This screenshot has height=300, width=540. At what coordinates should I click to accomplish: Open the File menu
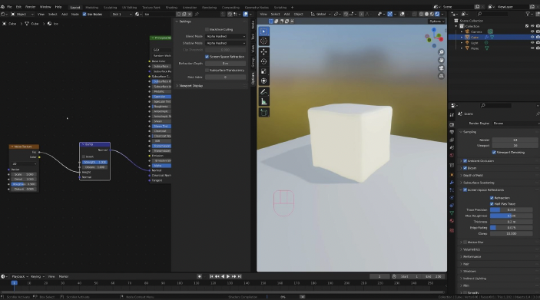[9, 7]
